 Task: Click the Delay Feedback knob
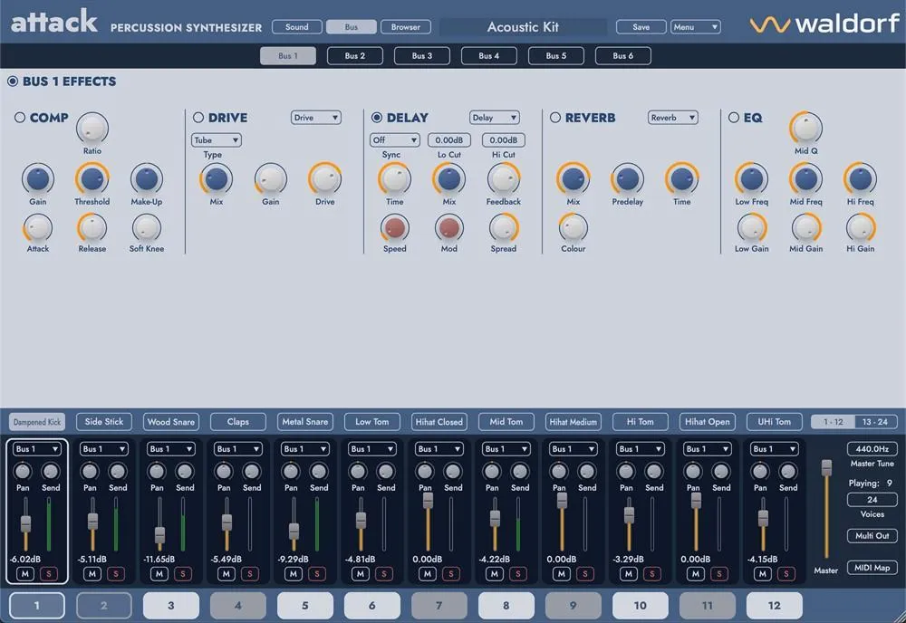point(503,178)
